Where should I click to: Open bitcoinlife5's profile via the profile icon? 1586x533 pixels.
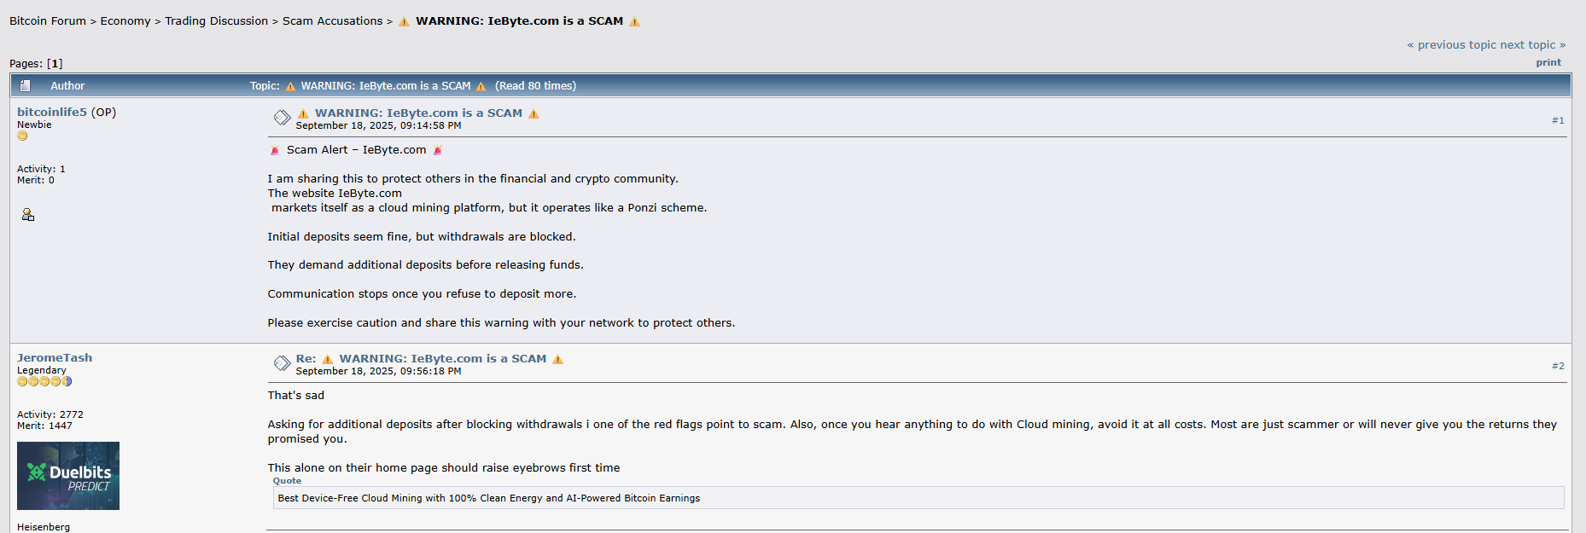[x=28, y=215]
